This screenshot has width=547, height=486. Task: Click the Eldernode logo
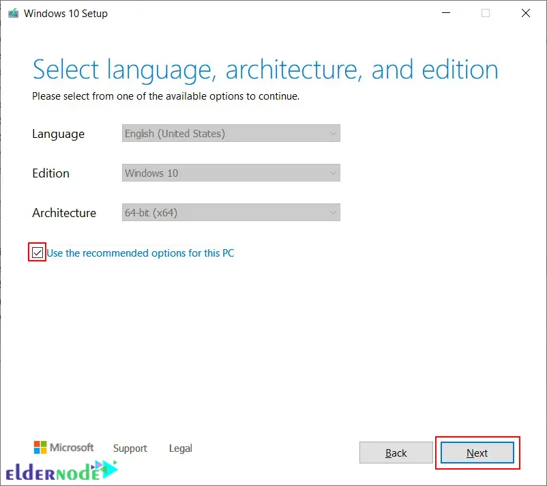[x=51, y=470]
